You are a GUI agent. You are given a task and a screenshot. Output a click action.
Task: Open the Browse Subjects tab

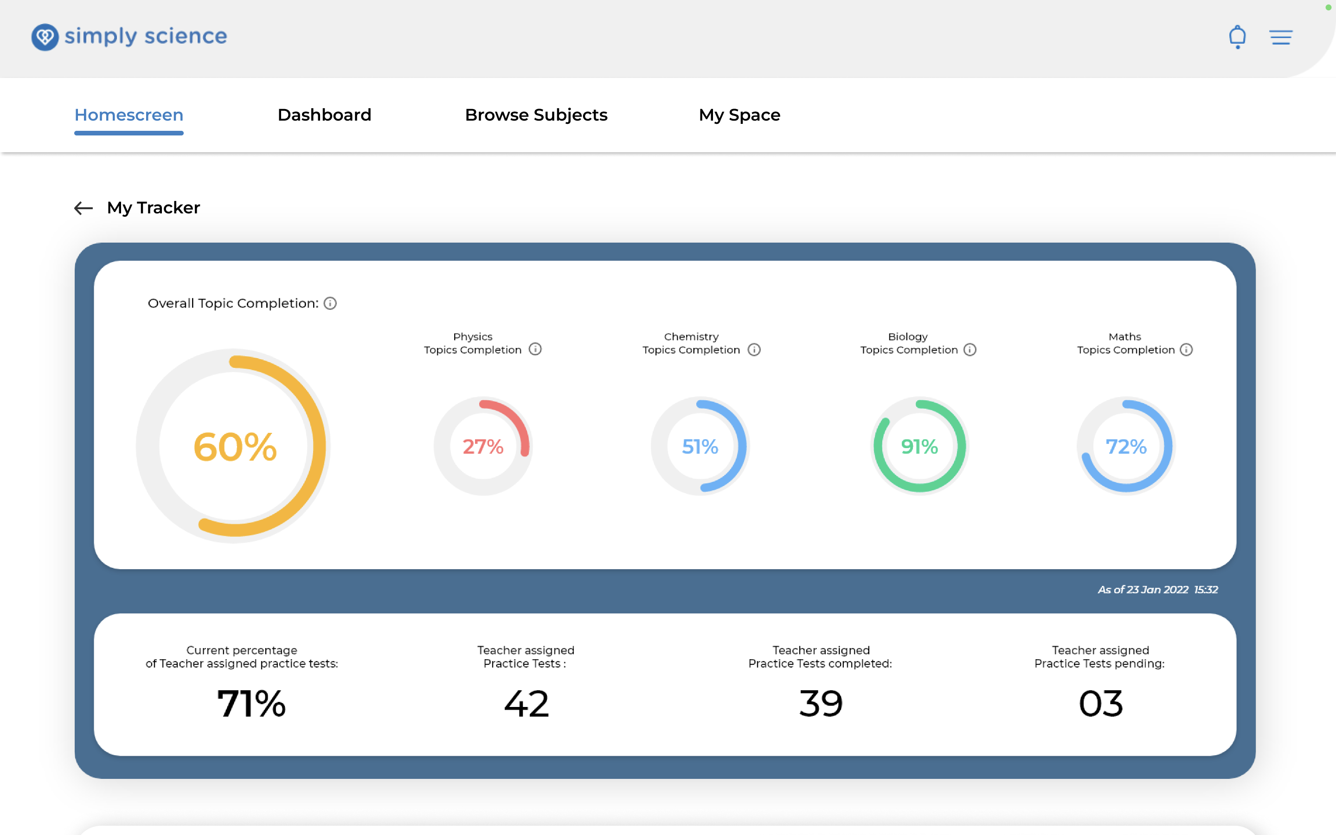[x=536, y=115]
